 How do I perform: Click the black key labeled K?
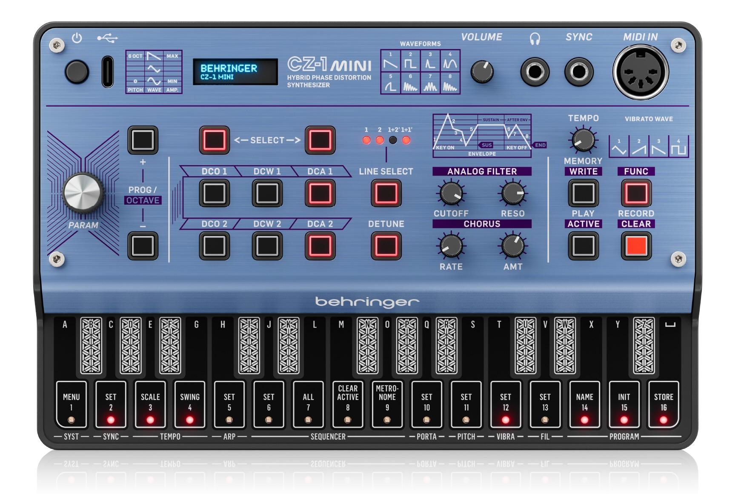point(289,345)
